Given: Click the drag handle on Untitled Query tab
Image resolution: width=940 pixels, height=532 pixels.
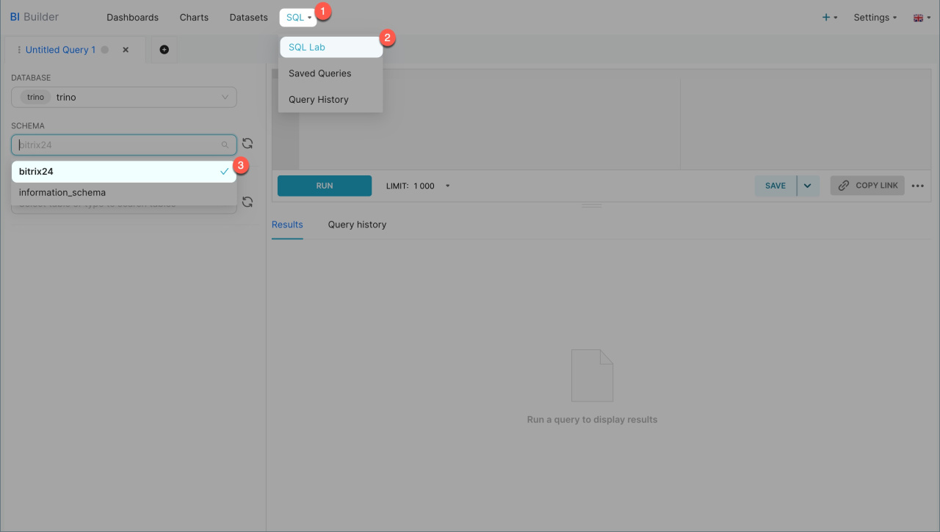Looking at the screenshot, I should [x=18, y=50].
